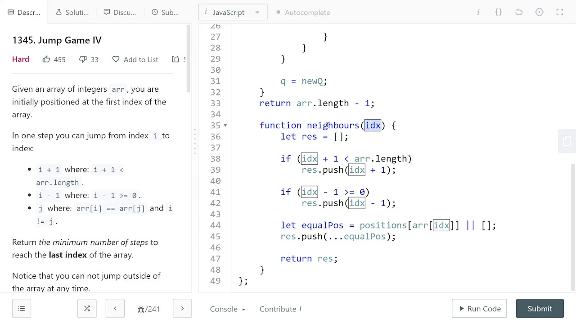Open editor settings gear icon
The width and height of the screenshot is (576, 324).
[539, 12]
